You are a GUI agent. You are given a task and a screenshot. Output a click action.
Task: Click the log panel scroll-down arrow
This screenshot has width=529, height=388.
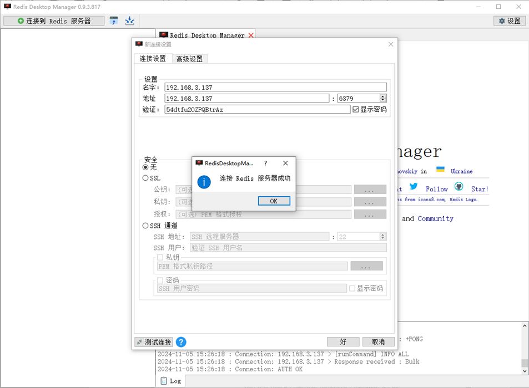[525, 371]
